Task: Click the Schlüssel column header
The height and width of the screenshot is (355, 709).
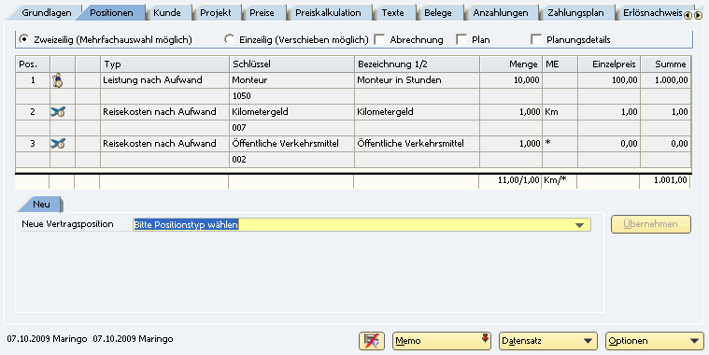Action: point(291,64)
